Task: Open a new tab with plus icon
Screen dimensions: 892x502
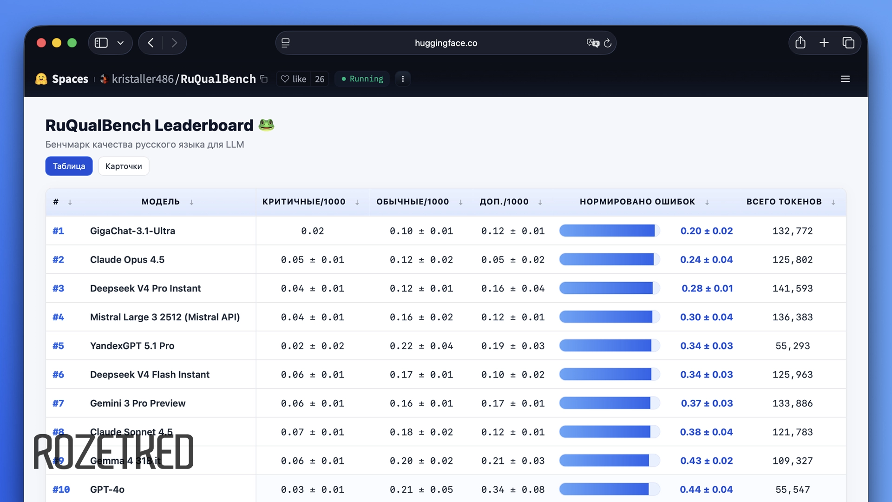Action: 824,43
